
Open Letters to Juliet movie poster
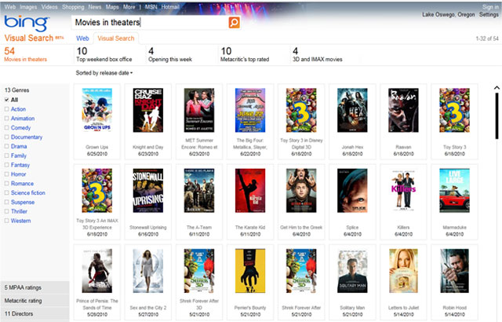tap(403, 271)
